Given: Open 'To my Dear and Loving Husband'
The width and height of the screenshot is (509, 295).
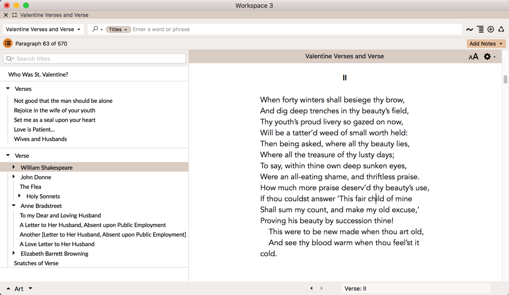Looking at the screenshot, I should click(60, 216).
